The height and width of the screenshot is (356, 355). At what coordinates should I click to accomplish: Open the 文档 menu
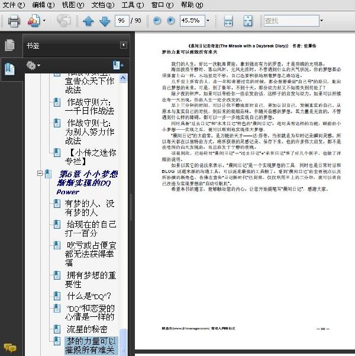103,5
